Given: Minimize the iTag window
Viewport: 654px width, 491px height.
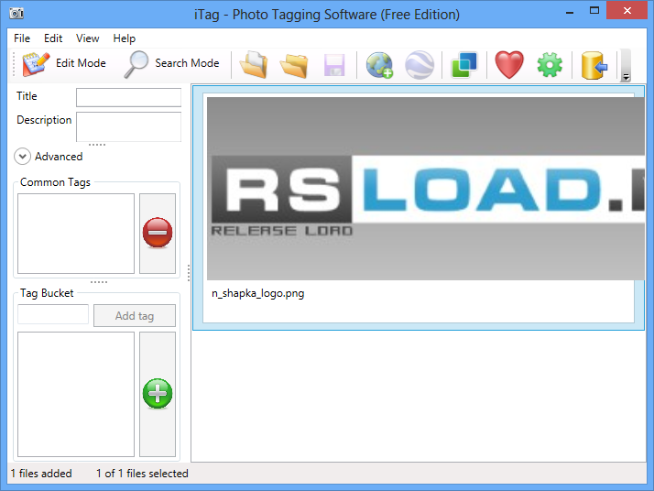Looking at the screenshot, I should pos(570,11).
